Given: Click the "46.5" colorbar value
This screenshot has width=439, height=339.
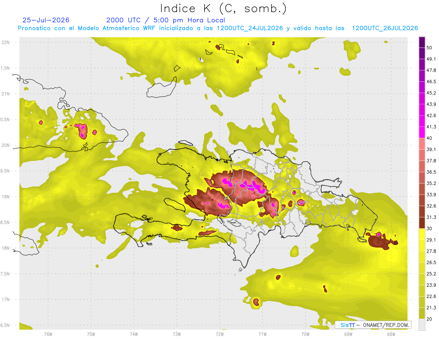Looking at the screenshot, I should 432,82.
